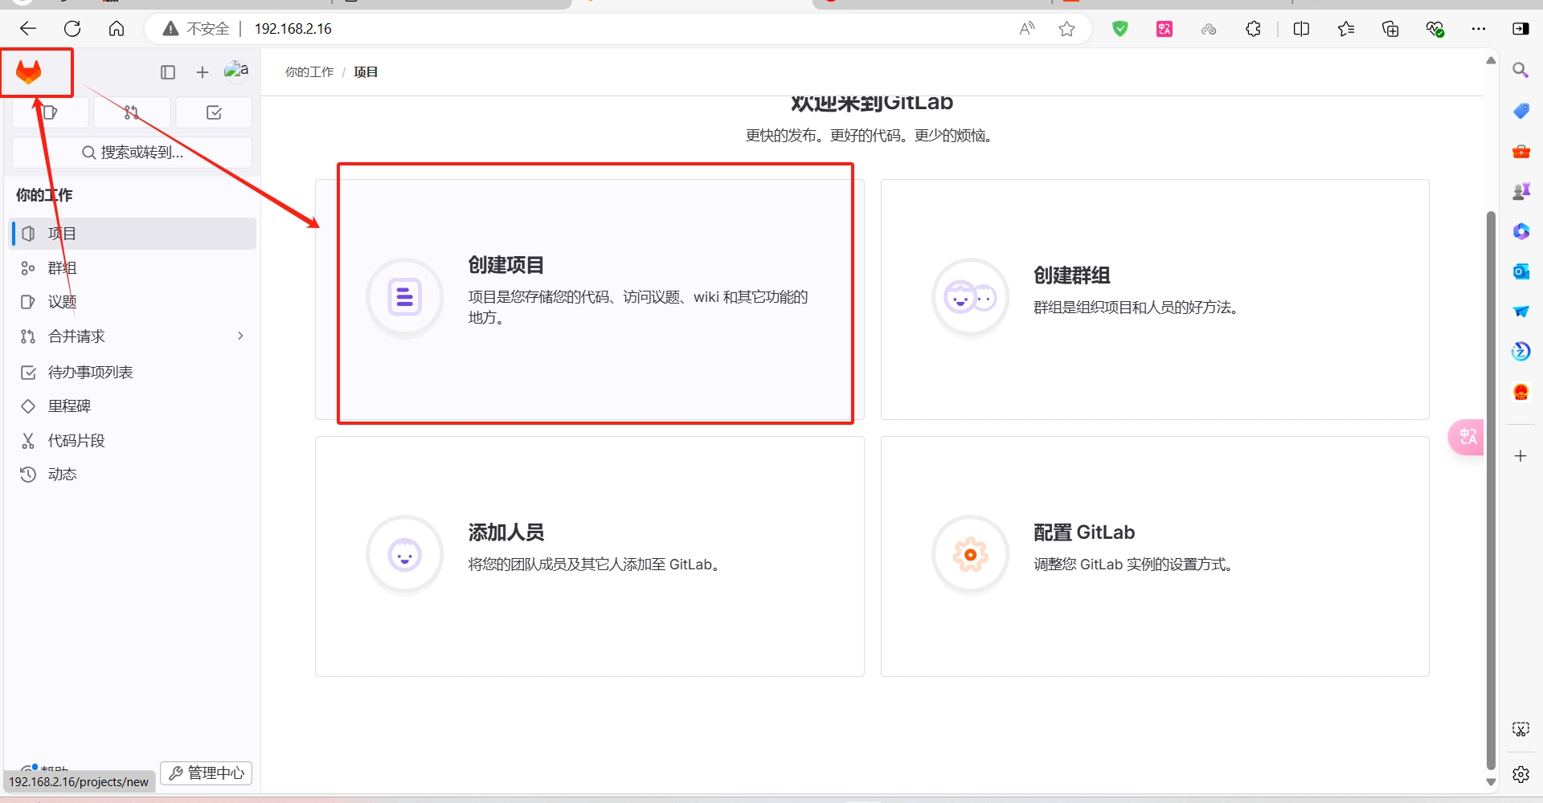This screenshot has width=1543, height=803.
Task: Select 群组 in the sidebar
Action: coord(133,268)
